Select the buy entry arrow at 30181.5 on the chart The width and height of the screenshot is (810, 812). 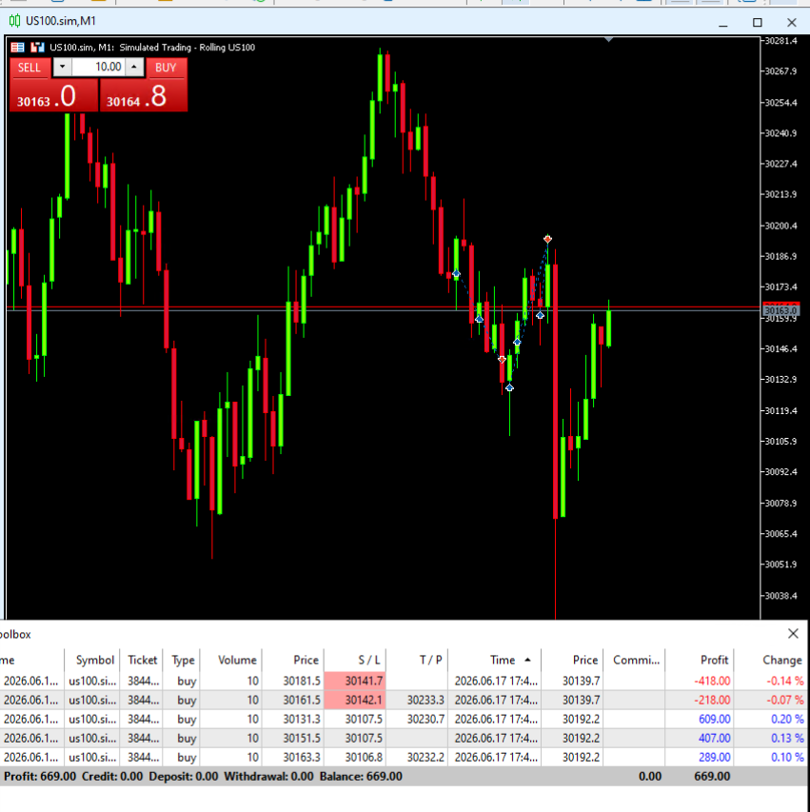tap(456, 273)
